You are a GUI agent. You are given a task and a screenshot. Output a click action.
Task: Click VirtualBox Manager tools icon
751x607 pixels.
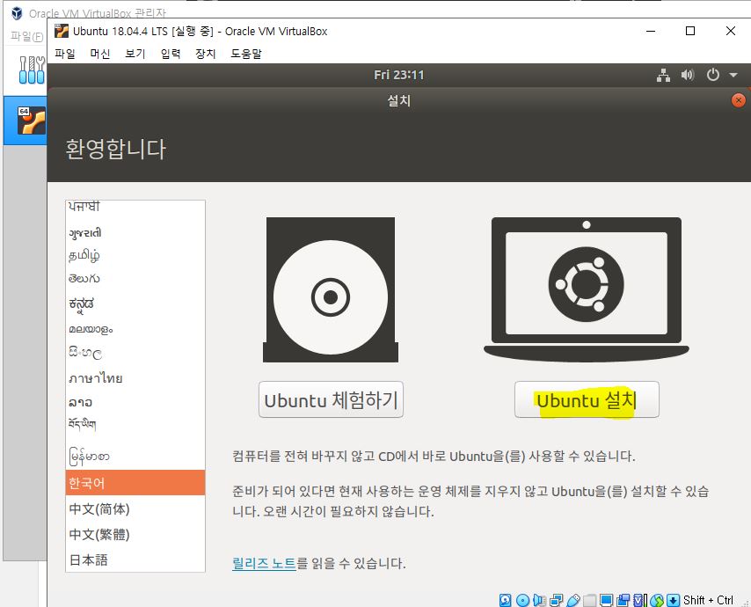click(x=32, y=70)
